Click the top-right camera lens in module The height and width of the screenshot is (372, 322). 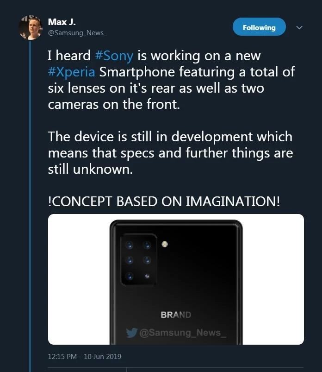(147, 245)
